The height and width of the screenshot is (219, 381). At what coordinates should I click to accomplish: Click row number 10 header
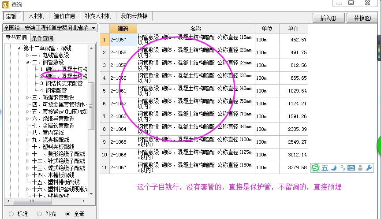(105, 155)
